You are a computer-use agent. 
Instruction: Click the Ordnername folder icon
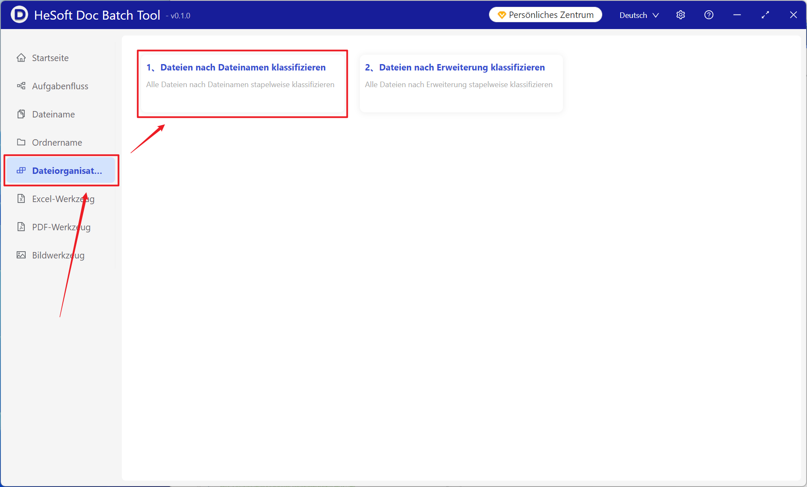[21, 142]
